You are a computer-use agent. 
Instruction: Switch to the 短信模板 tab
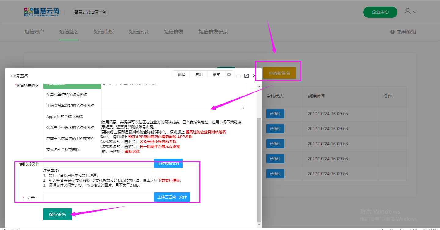104,32
